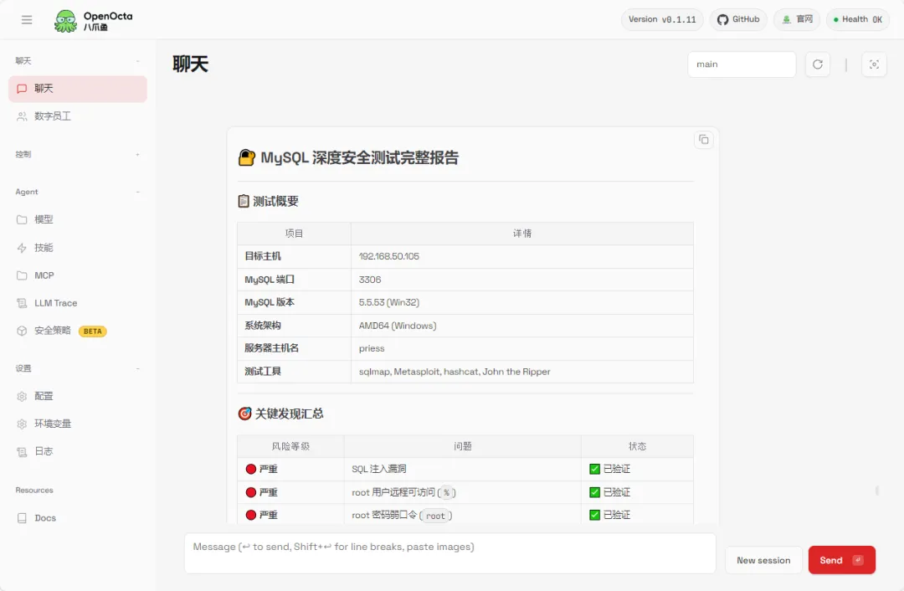
Task: Click the OpenOcta octopus logo
Action: pyautogui.click(x=65, y=21)
